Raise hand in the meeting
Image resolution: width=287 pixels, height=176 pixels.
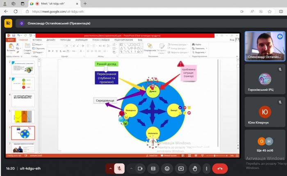[x=194, y=168]
